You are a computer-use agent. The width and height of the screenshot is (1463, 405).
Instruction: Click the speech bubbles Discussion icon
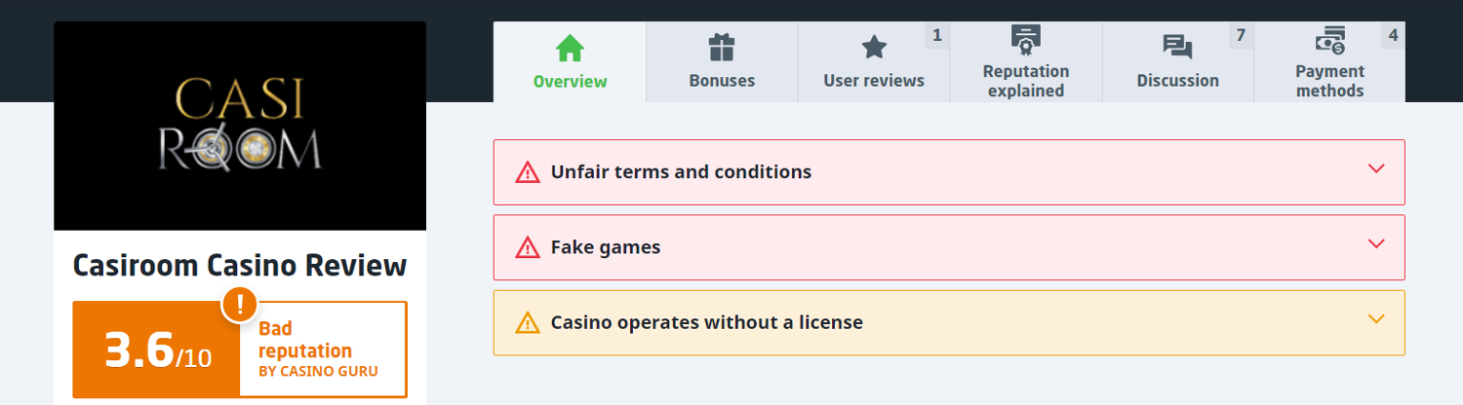click(x=1178, y=48)
